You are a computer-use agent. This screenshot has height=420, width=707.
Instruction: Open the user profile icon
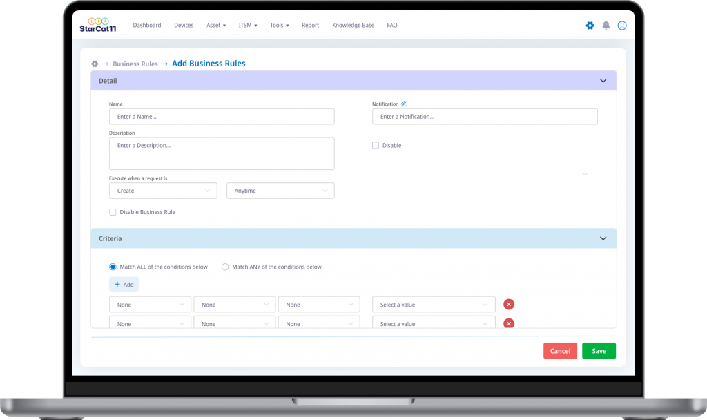click(x=622, y=26)
